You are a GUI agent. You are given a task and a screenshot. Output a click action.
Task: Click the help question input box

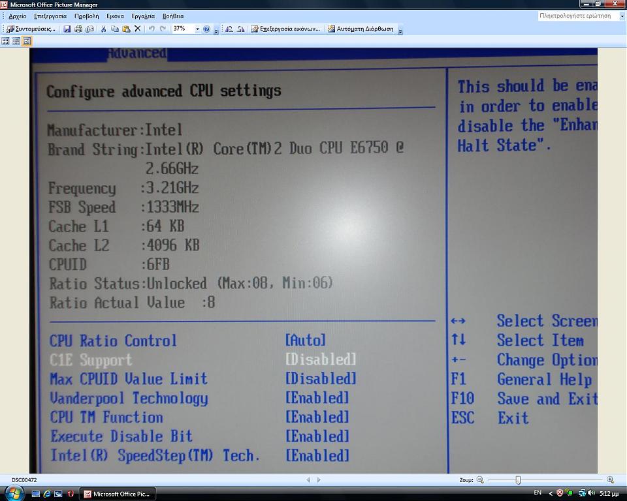(x=578, y=16)
